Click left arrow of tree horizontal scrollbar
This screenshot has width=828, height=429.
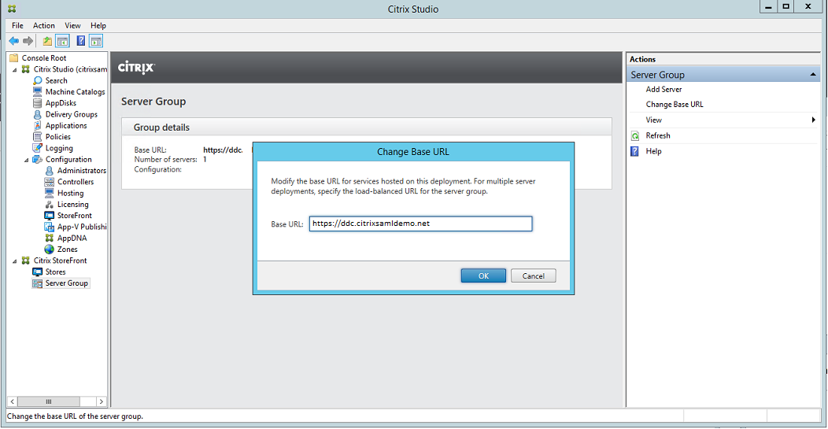[12, 401]
